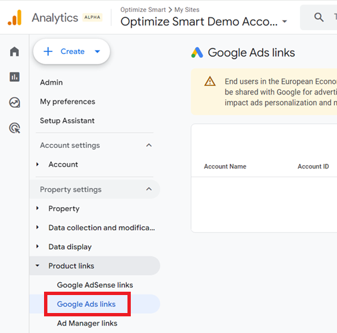This screenshot has width=337, height=333.
Task: Click the Account ID column header
Action: click(313, 166)
